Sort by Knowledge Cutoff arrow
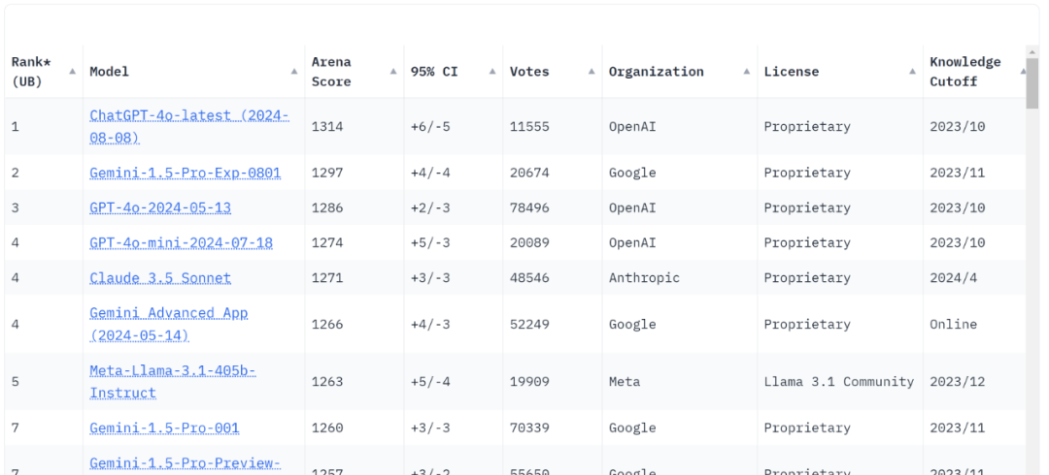Screen dimensions: 1049x475 [x=1022, y=72]
